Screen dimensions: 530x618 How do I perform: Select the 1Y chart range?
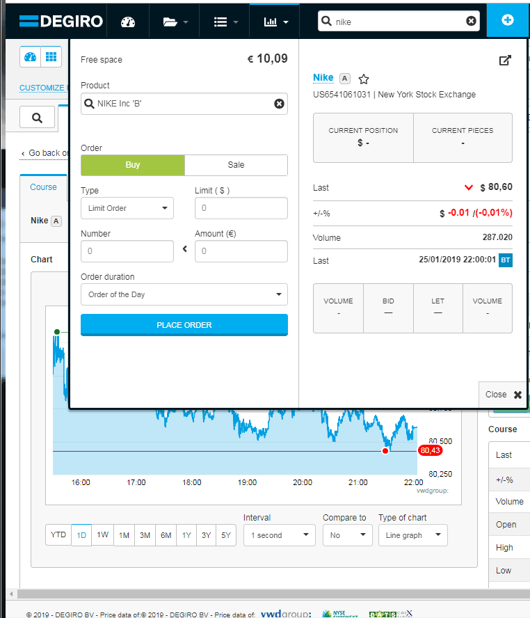(186, 535)
